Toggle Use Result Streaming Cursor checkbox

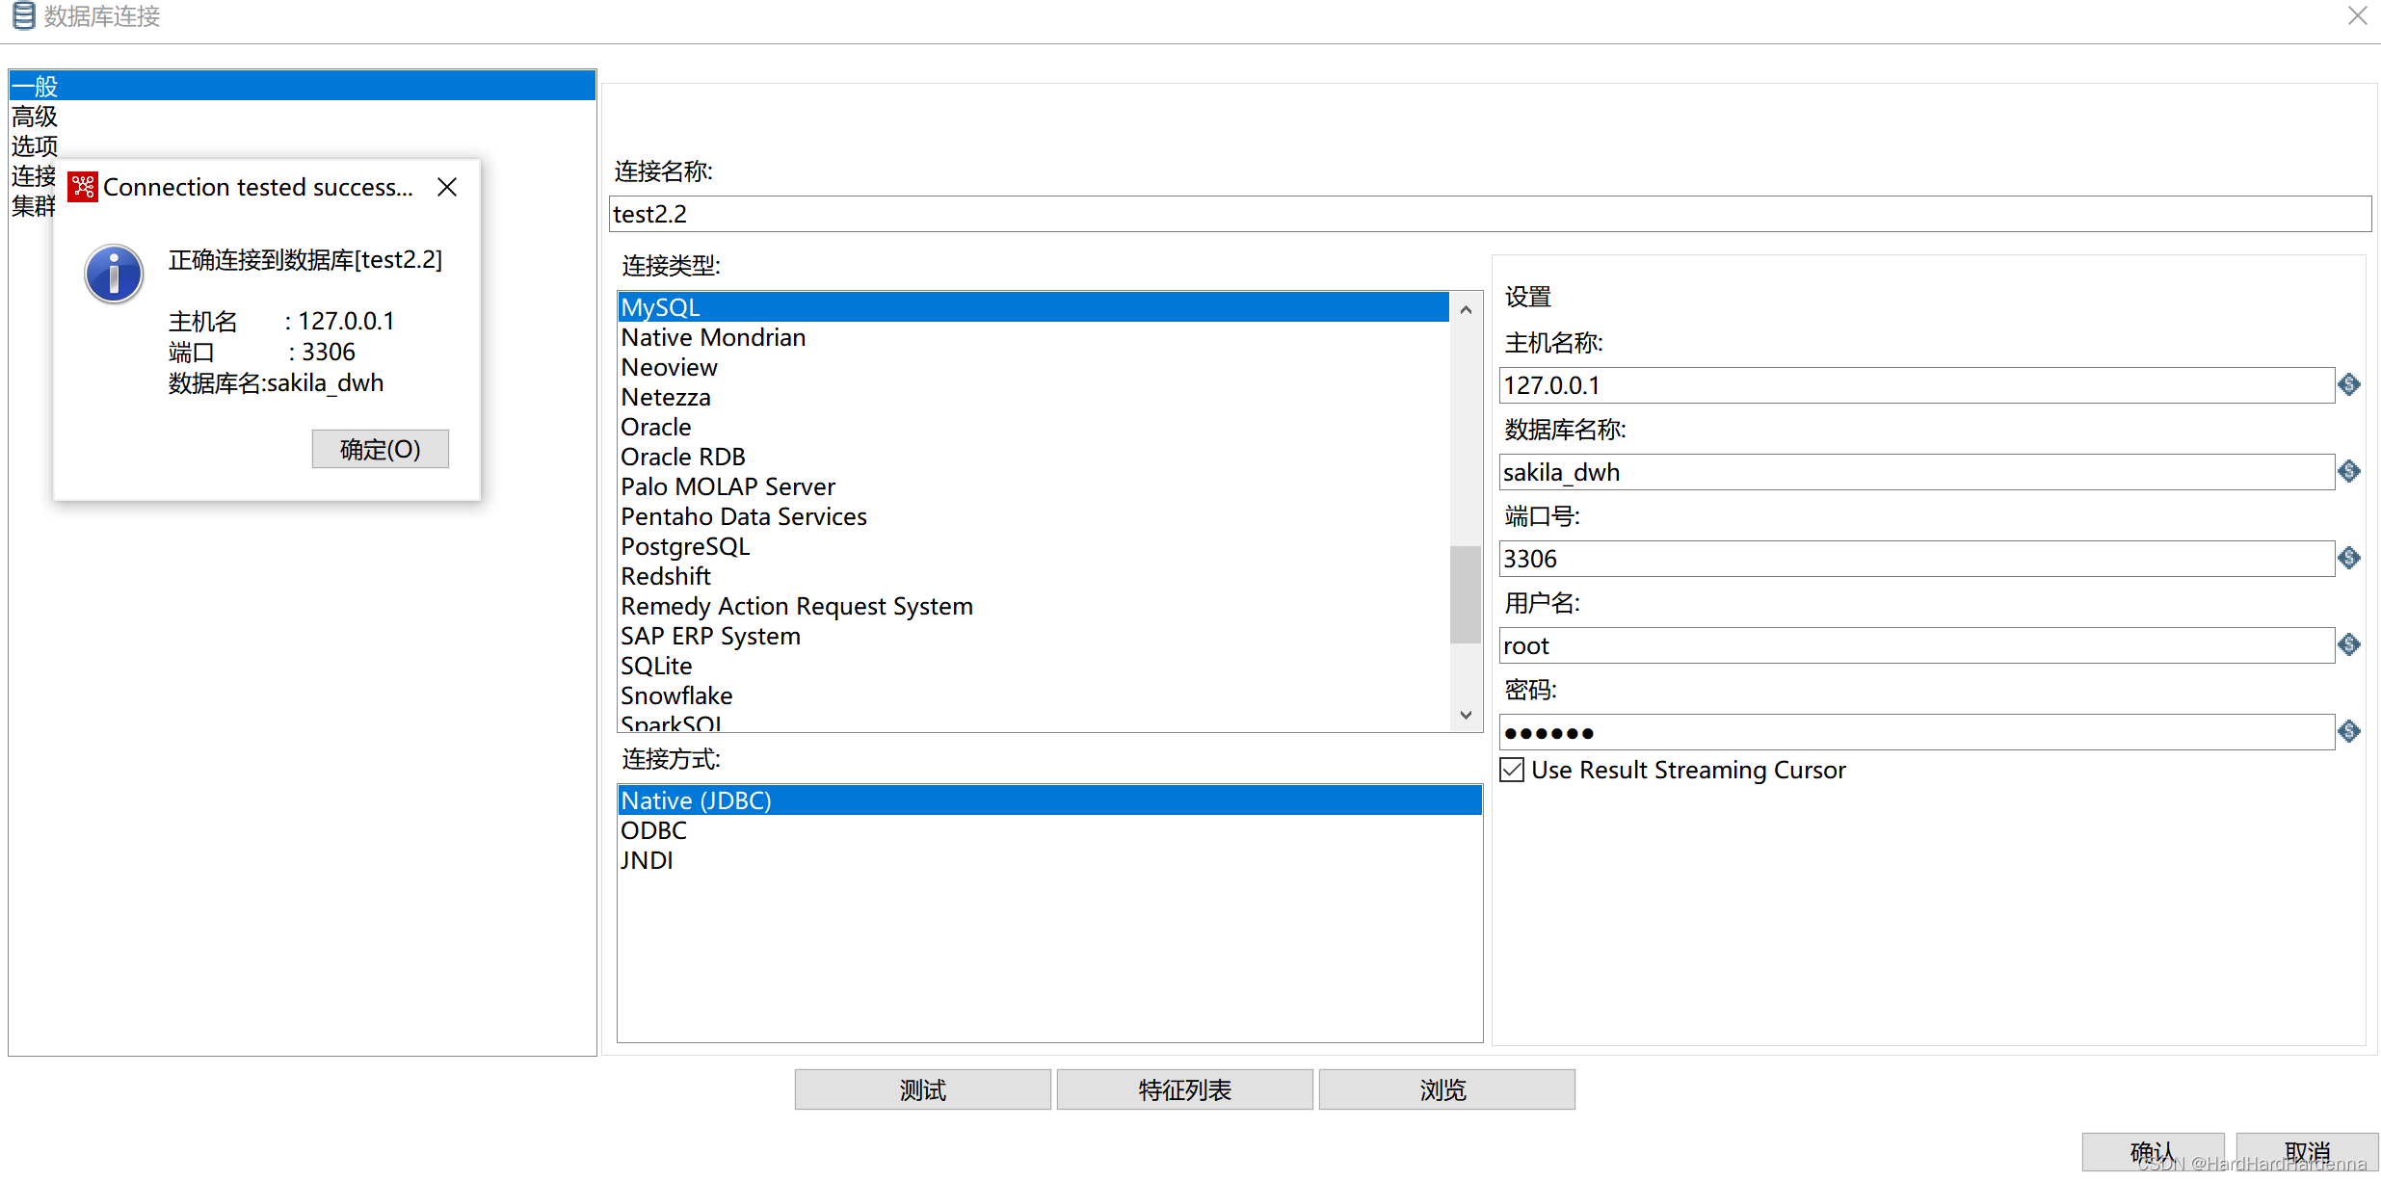(x=1512, y=770)
